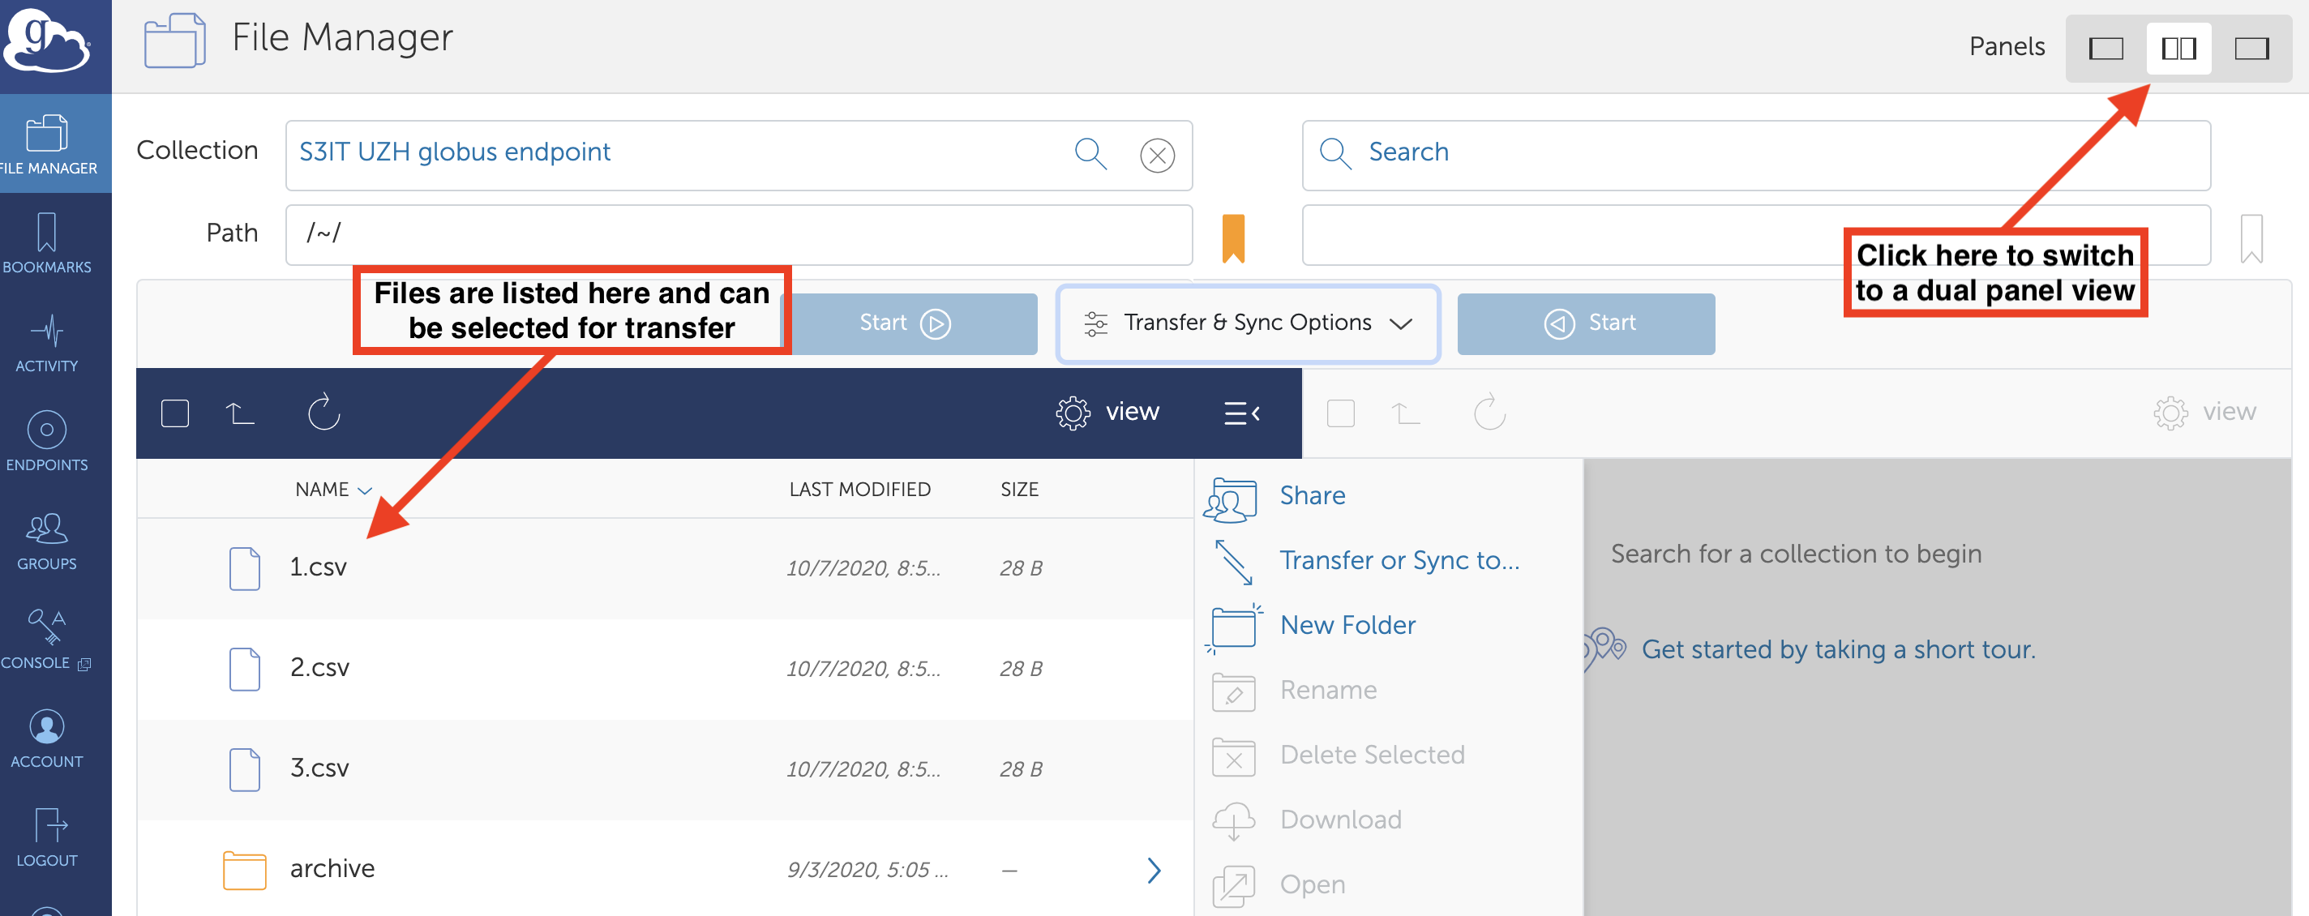
Task: Select New Folder in actions menu
Action: [1347, 625]
